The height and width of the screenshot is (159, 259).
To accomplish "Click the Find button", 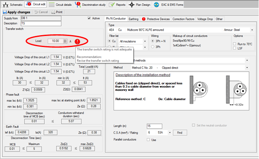I will (x=180, y=133).
